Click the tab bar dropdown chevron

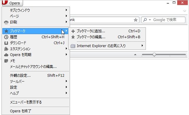(x=185, y=11)
